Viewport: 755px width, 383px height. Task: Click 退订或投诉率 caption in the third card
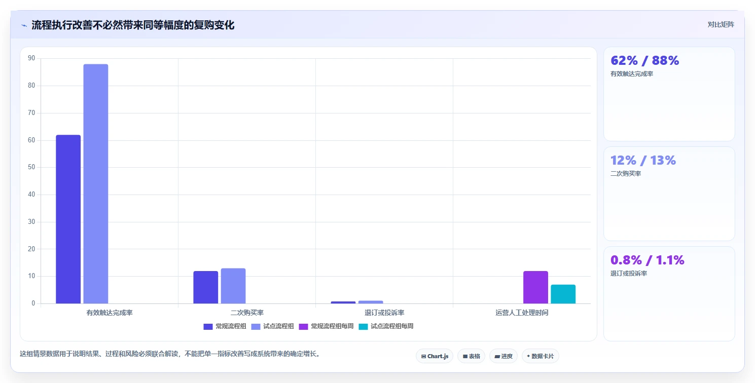629,274
